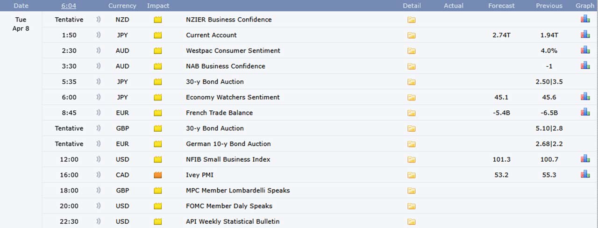
Task: Expand details for API Weekly Statistical Bulletin
Action: click(411, 221)
